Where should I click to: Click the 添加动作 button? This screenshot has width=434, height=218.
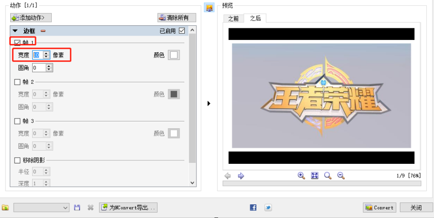(x=31, y=18)
